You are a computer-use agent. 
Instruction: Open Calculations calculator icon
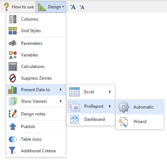click(13, 67)
